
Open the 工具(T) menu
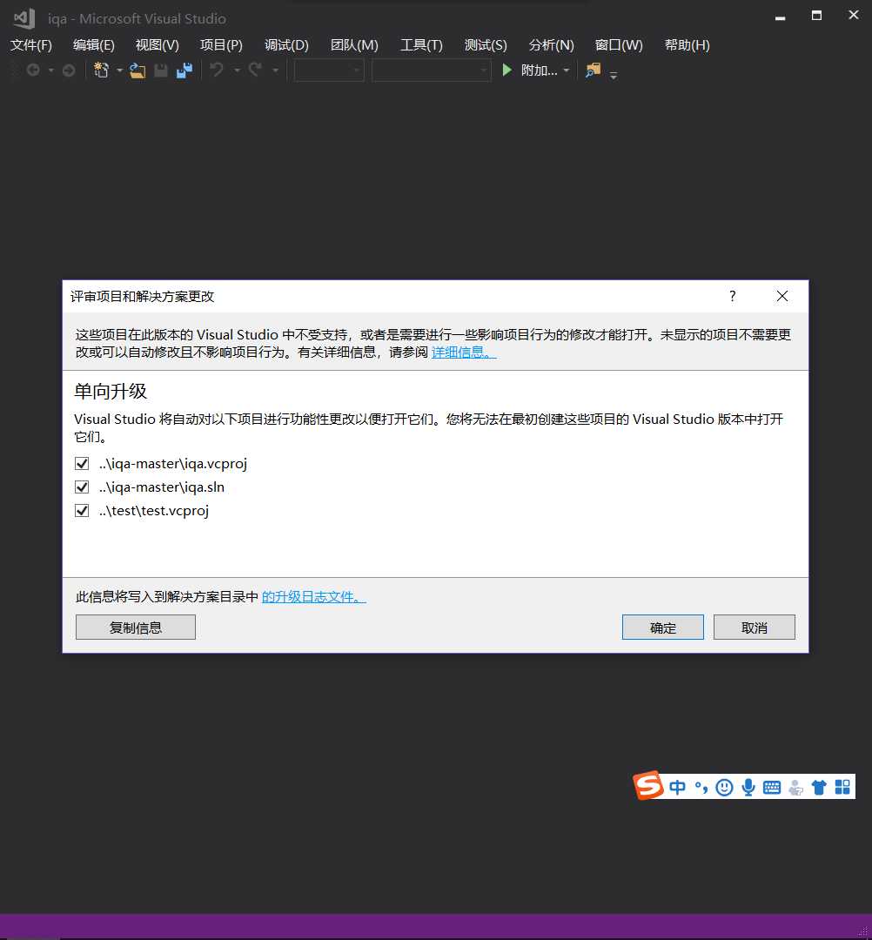click(421, 45)
